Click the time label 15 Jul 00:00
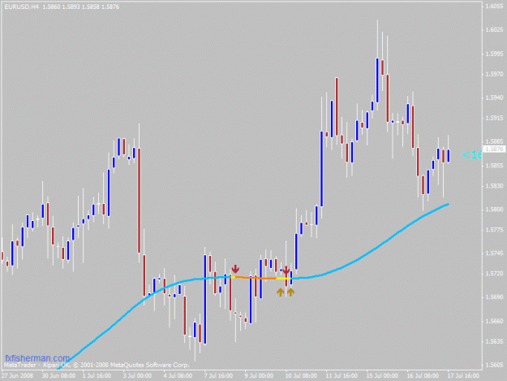507x381 pixels. [382, 376]
